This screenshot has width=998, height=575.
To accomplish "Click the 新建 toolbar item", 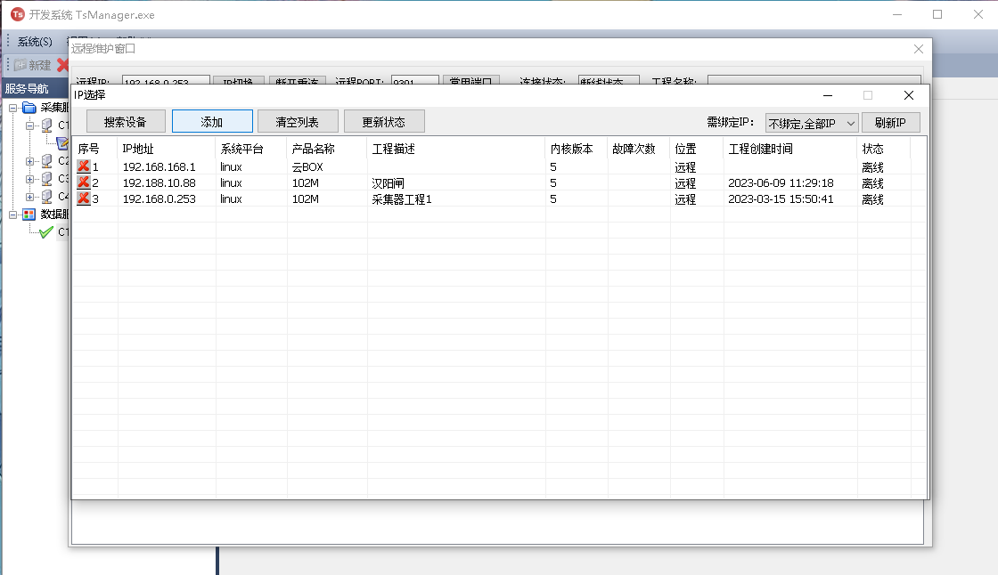I will click(x=32, y=65).
